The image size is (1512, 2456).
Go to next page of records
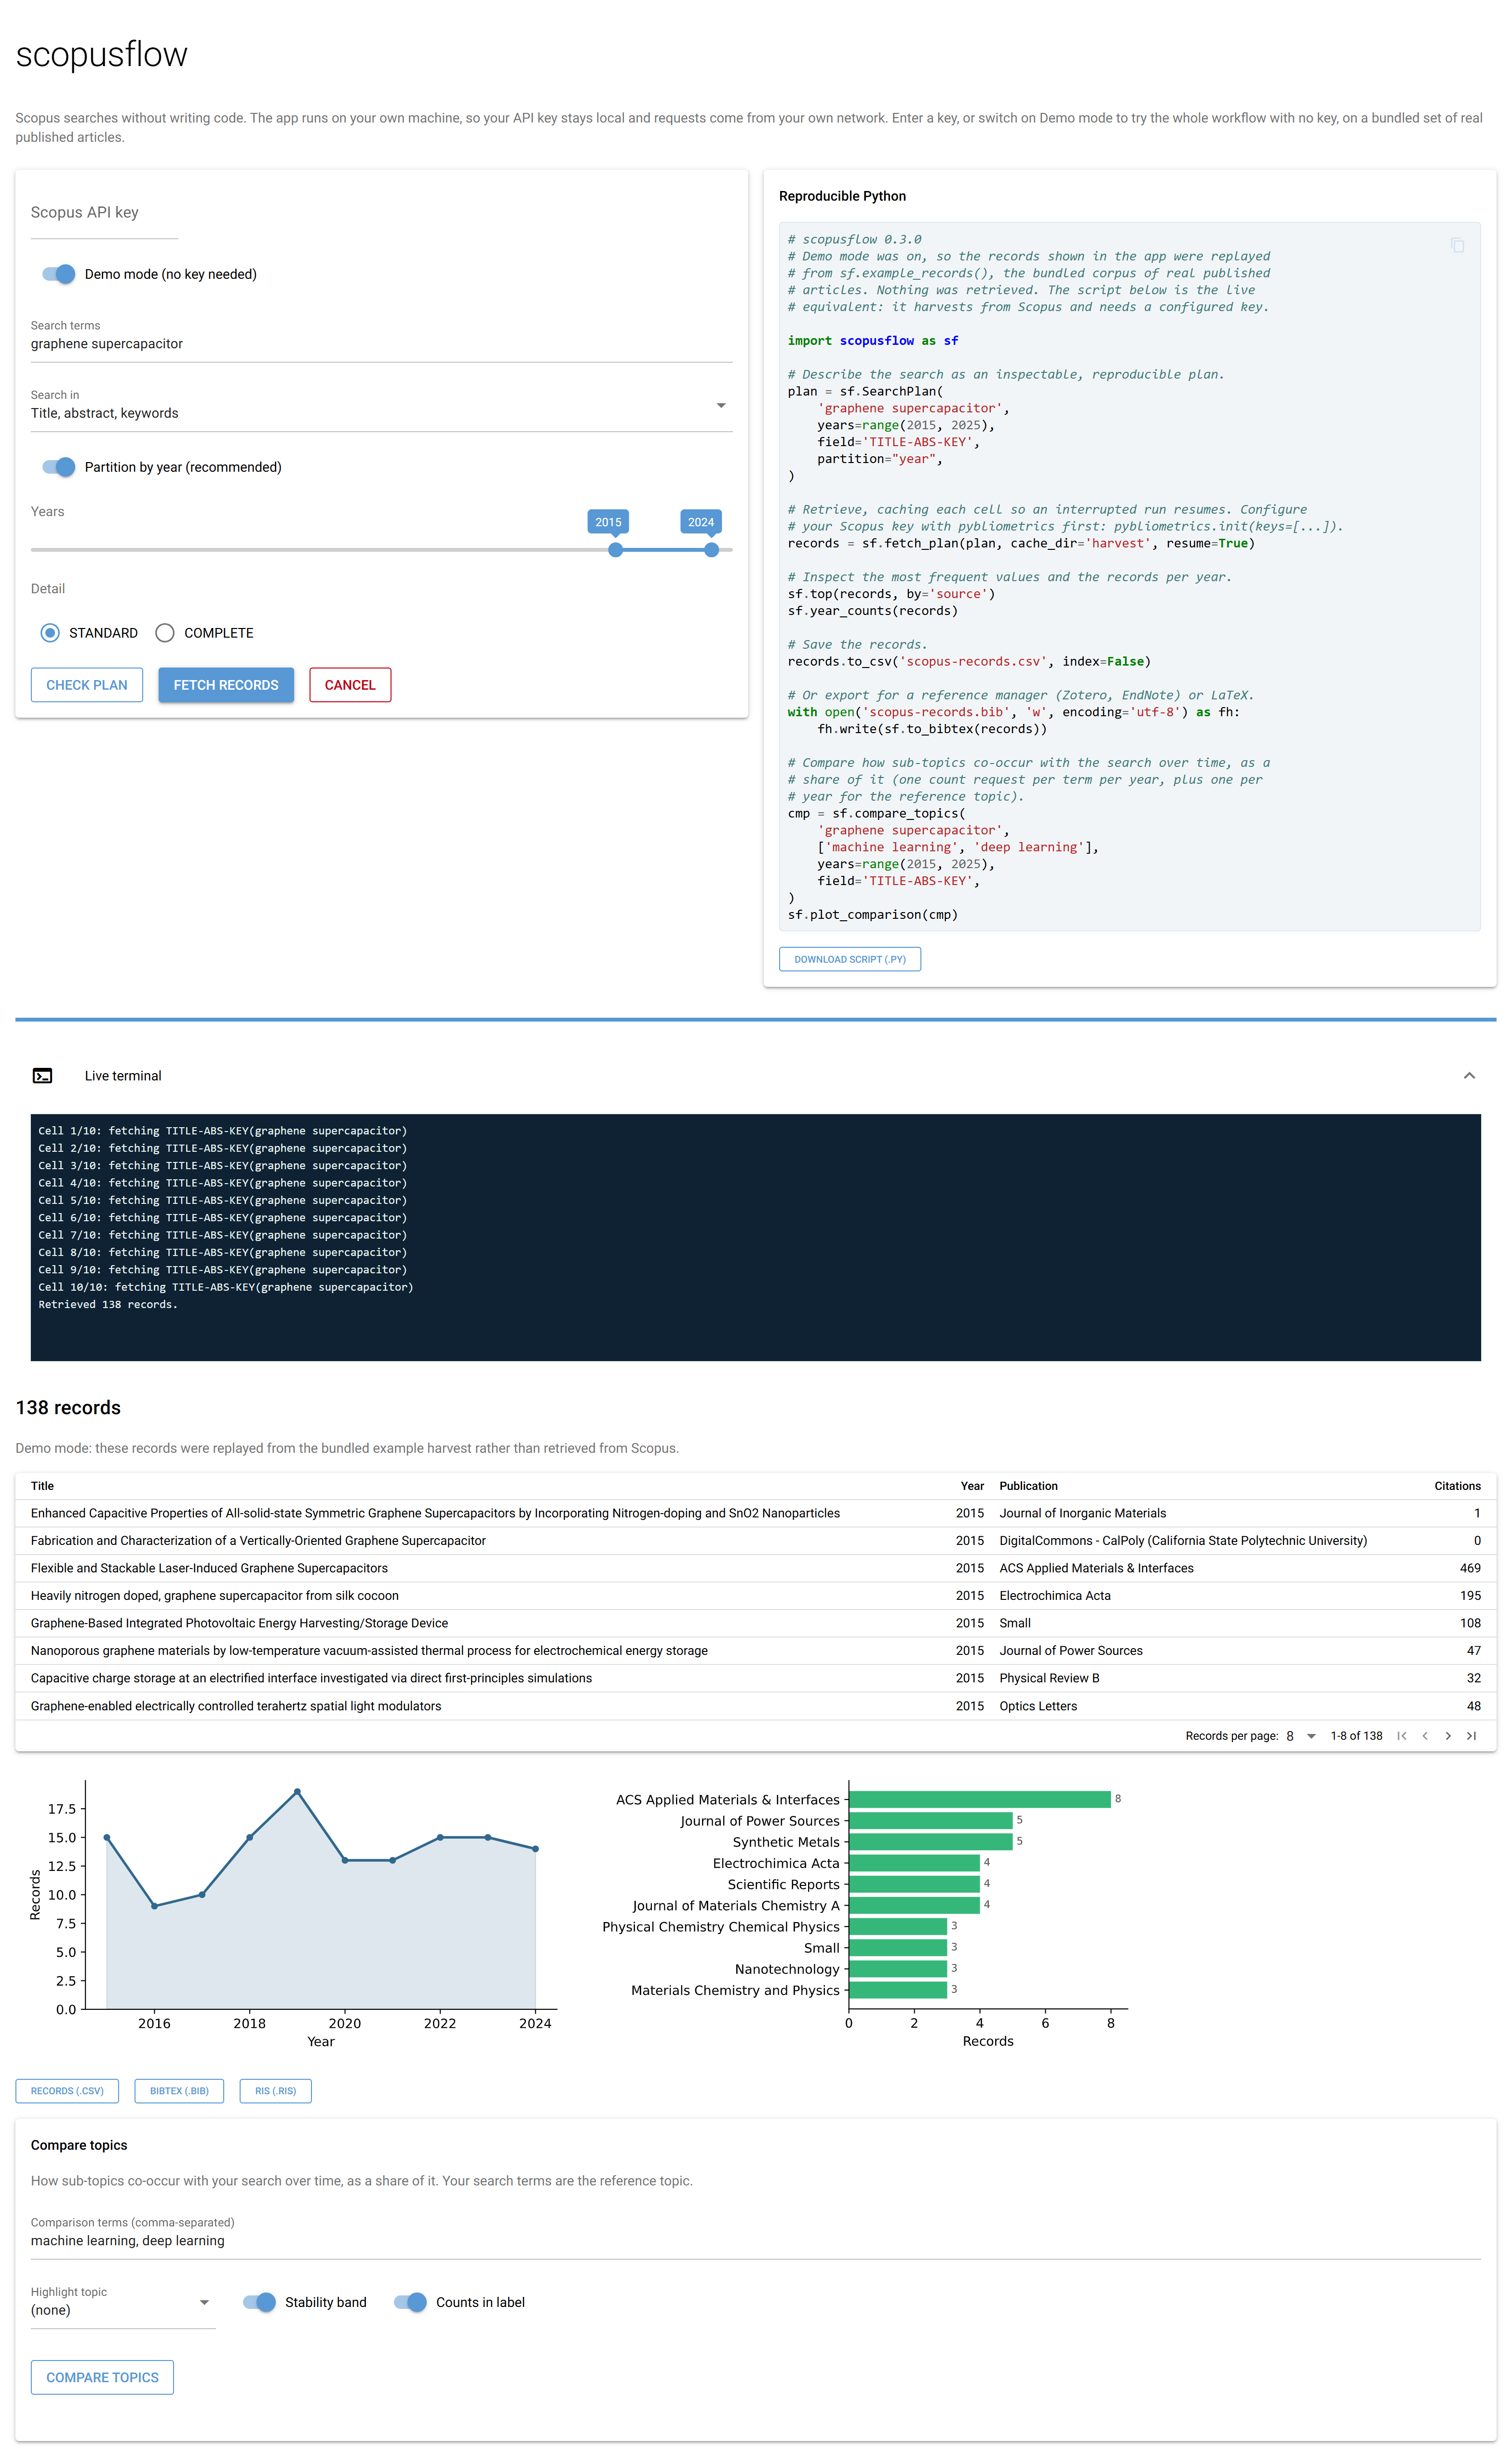pos(1448,1736)
